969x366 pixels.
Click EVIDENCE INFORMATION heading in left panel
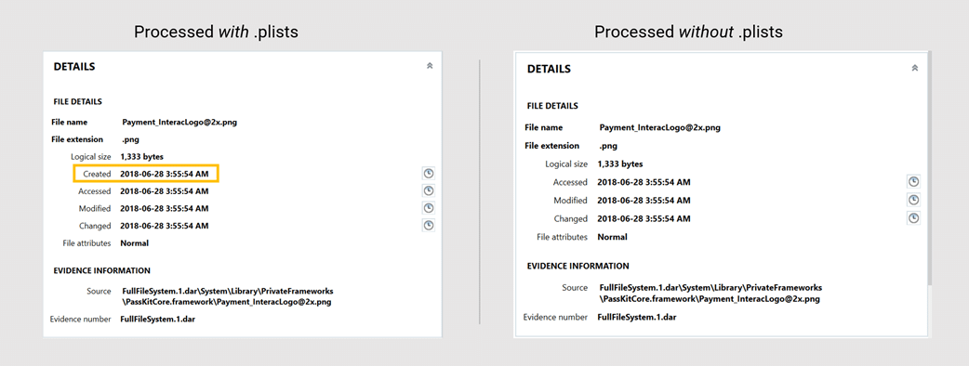point(102,271)
